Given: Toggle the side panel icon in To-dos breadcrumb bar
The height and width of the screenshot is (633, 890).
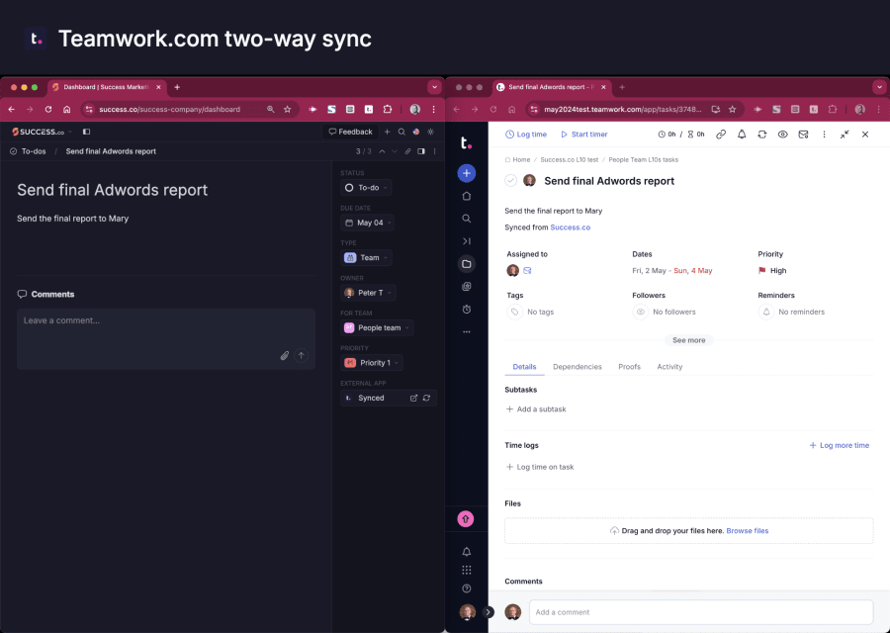Looking at the screenshot, I should click(x=421, y=151).
